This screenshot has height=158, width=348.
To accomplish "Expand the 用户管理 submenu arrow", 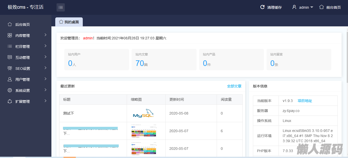I will click(45, 79).
